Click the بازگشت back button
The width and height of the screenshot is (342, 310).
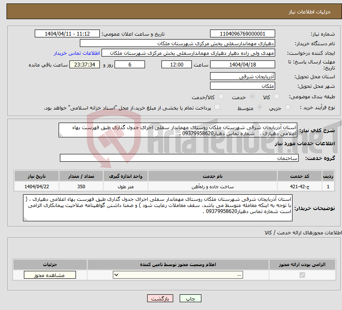pyautogui.click(x=160, y=298)
